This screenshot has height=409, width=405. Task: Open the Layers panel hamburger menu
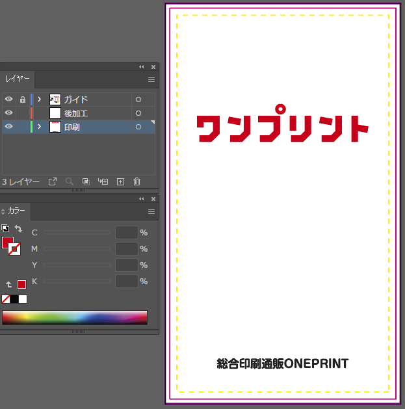[x=151, y=79]
